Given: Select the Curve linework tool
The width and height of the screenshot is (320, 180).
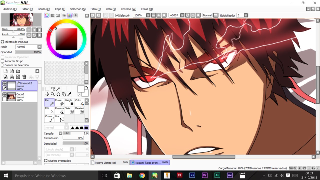Looking at the screenshot, I should [x=49, y=118].
